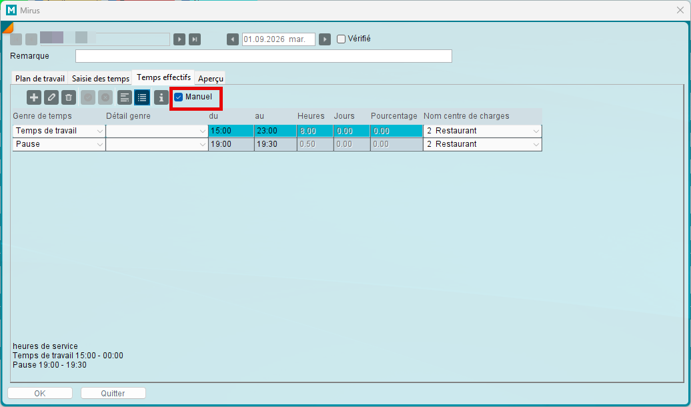Screen dimensions: 691x407
Task: Click the blurred employee name field
Action: pos(105,39)
